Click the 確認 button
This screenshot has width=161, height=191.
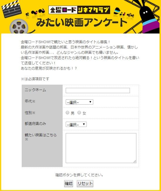[x=69, y=184]
